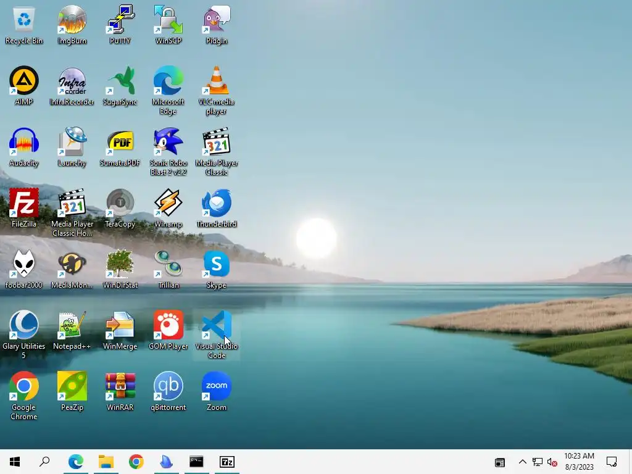632x474 pixels.
Task: Select the qBittorrent shortcut
Action: pyautogui.click(x=168, y=391)
